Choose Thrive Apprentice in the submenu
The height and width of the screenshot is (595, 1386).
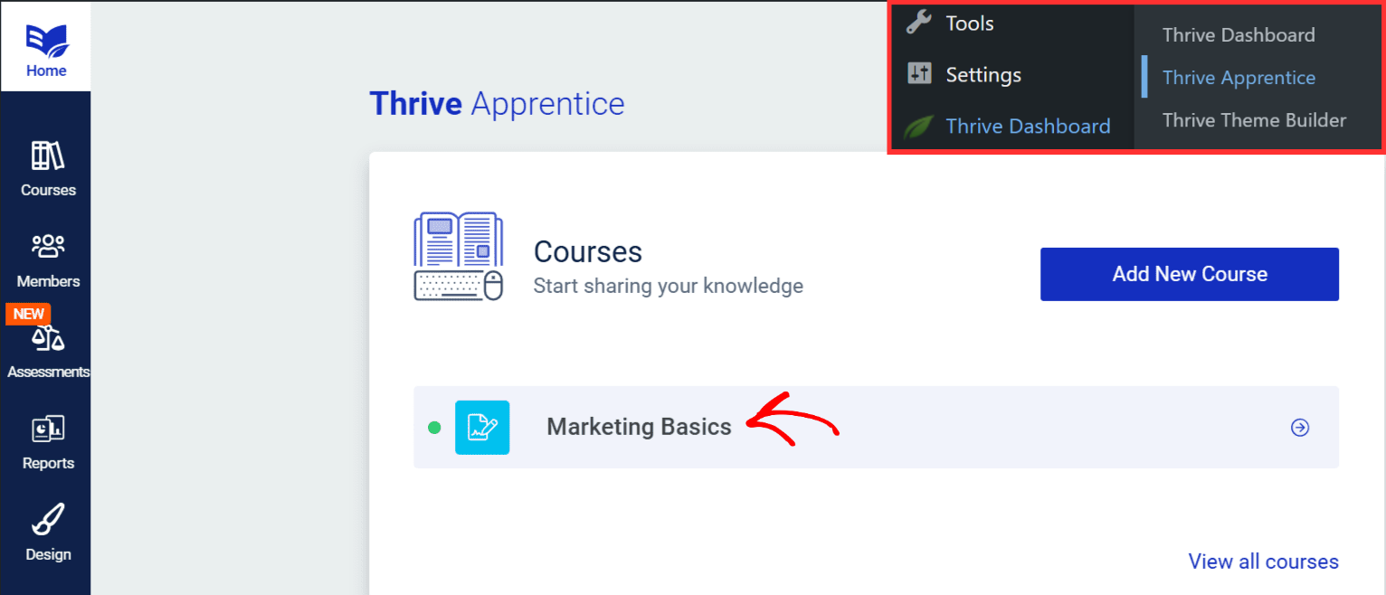(1239, 78)
